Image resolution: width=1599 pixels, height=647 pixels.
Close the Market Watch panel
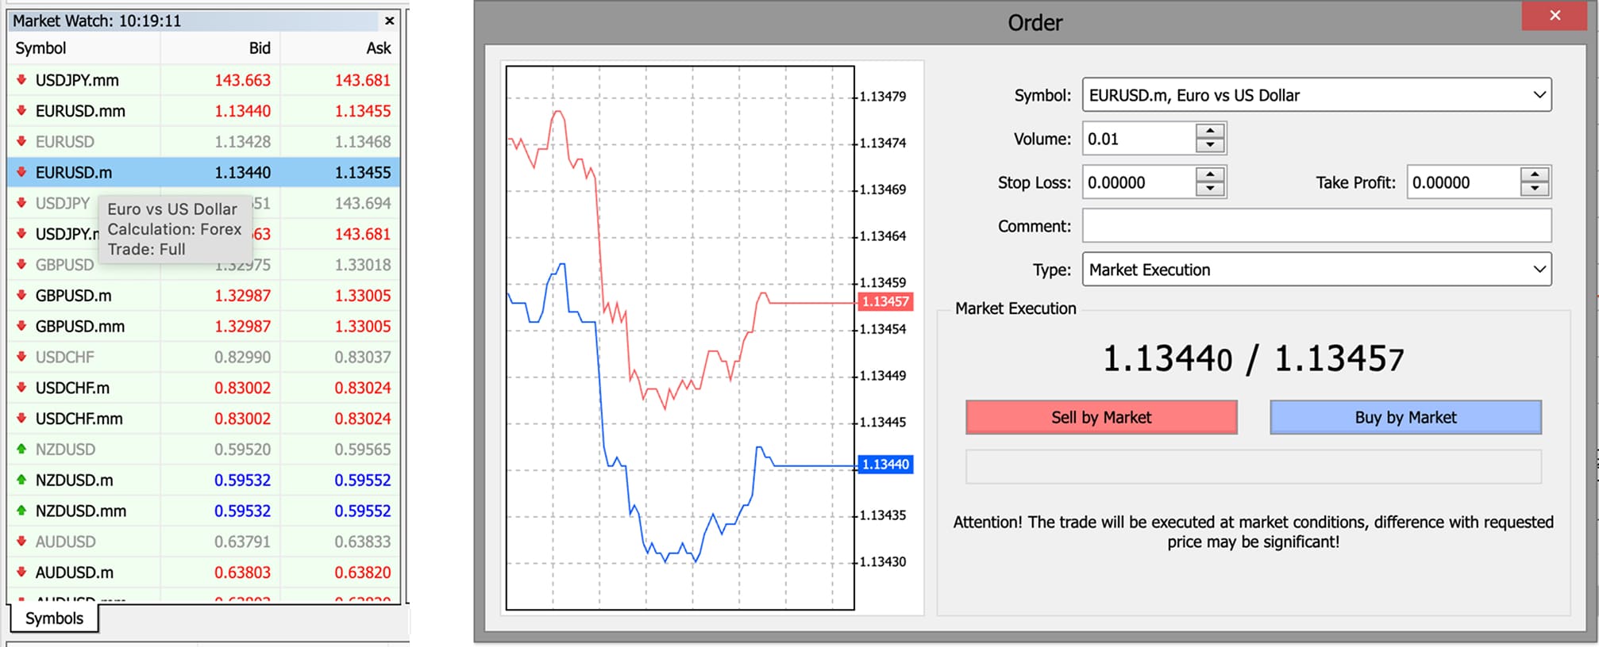(x=389, y=21)
